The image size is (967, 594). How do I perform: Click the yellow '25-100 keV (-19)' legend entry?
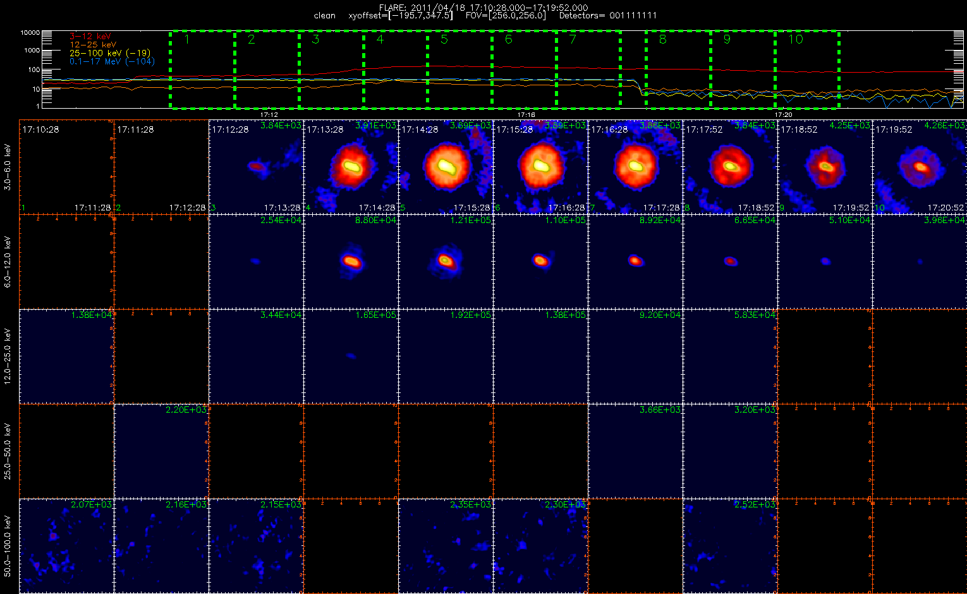point(110,53)
